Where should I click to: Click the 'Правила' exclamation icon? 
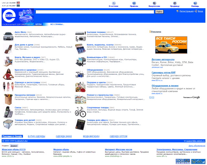click(x=134, y=3)
